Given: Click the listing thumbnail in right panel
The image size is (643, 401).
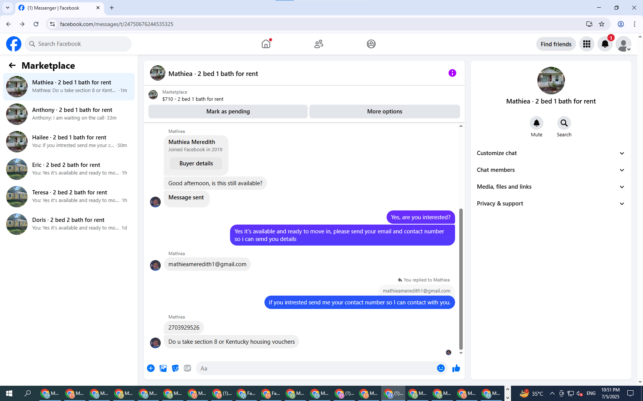Looking at the screenshot, I should coord(551,81).
